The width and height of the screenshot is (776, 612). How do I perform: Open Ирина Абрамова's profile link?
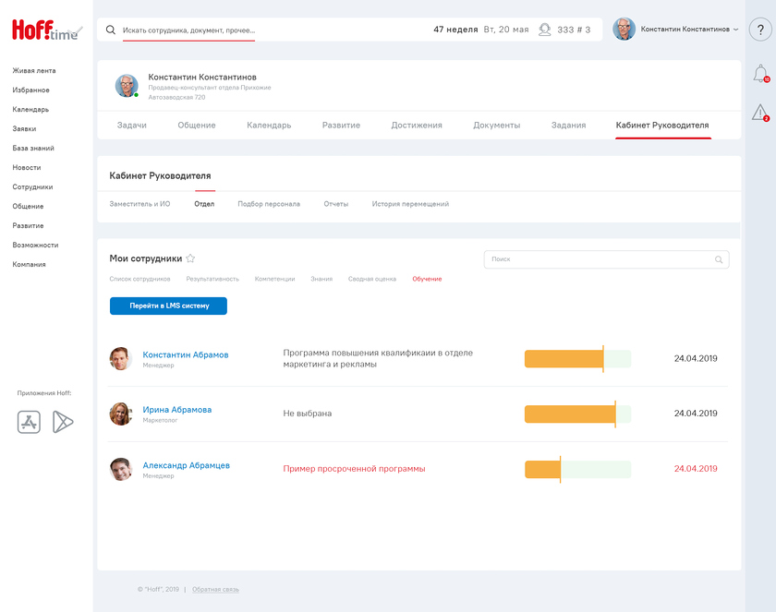pyautogui.click(x=176, y=410)
